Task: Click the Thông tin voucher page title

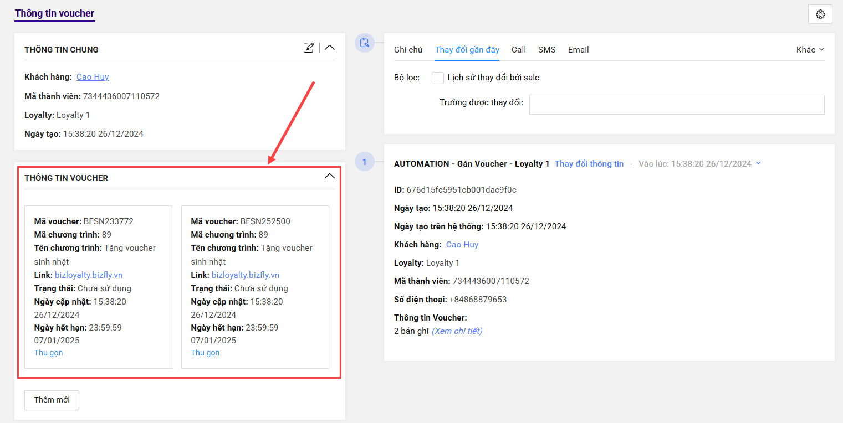Action: (x=54, y=13)
